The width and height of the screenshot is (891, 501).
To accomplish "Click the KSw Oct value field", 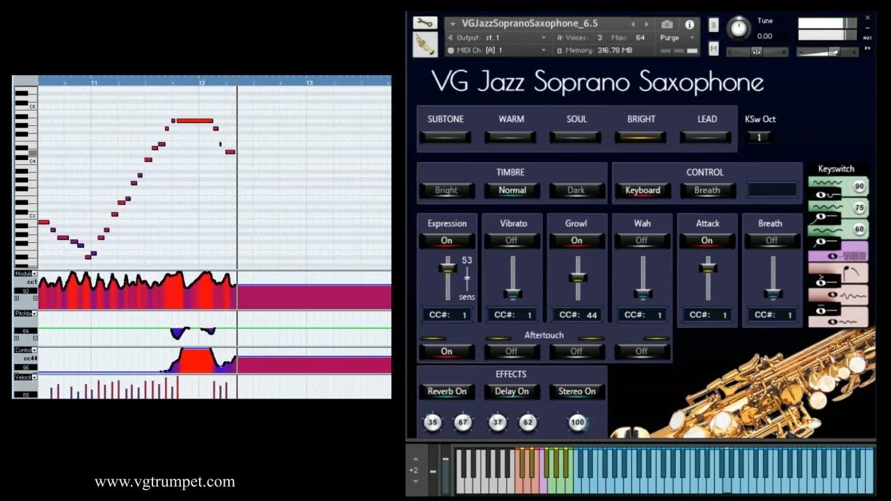I will (x=759, y=137).
